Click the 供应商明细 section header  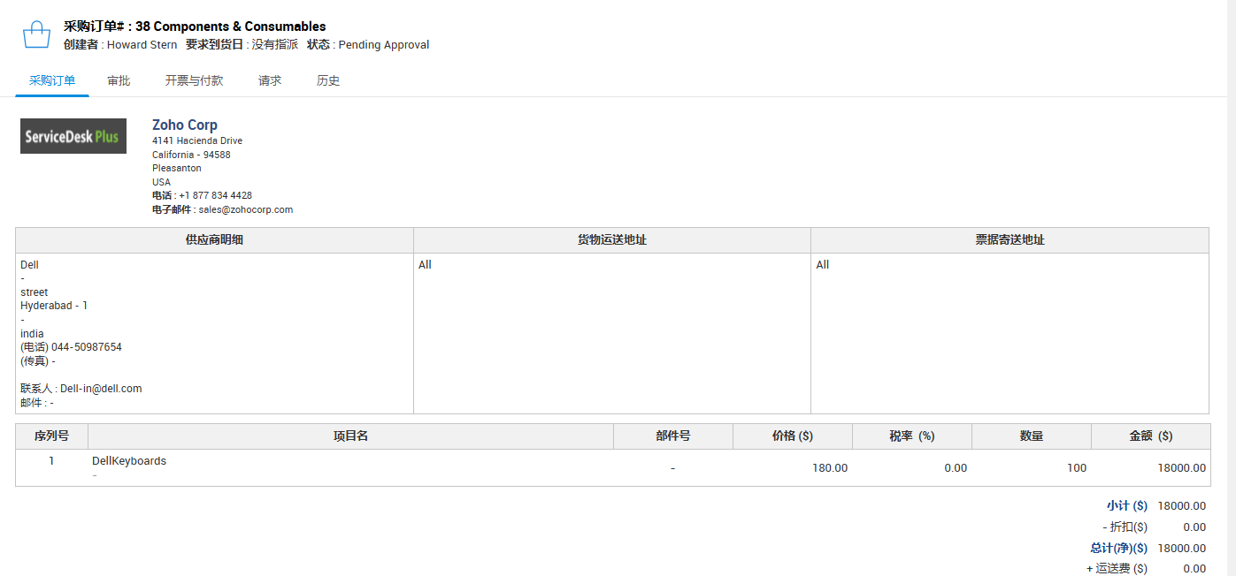(x=214, y=240)
